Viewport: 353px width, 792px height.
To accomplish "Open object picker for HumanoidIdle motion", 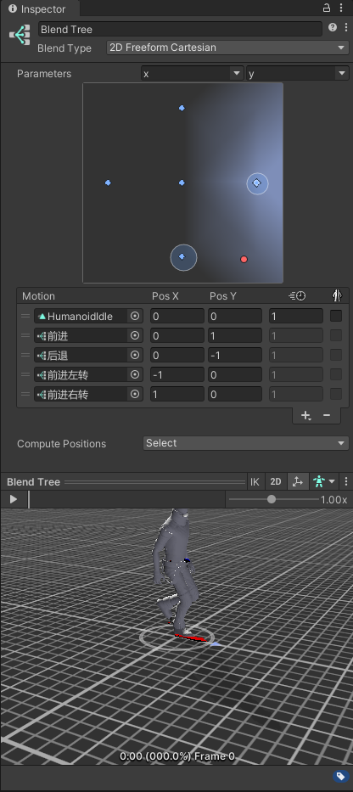I will click(x=135, y=316).
